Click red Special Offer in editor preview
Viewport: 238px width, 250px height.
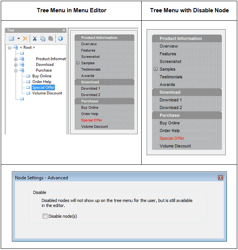(x=92, y=120)
